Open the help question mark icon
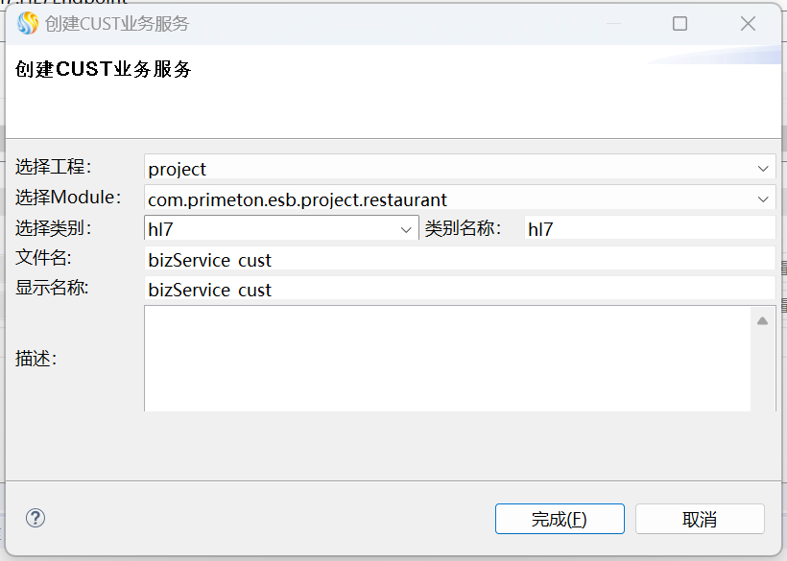Screen dimensions: 787x561 coord(36,519)
